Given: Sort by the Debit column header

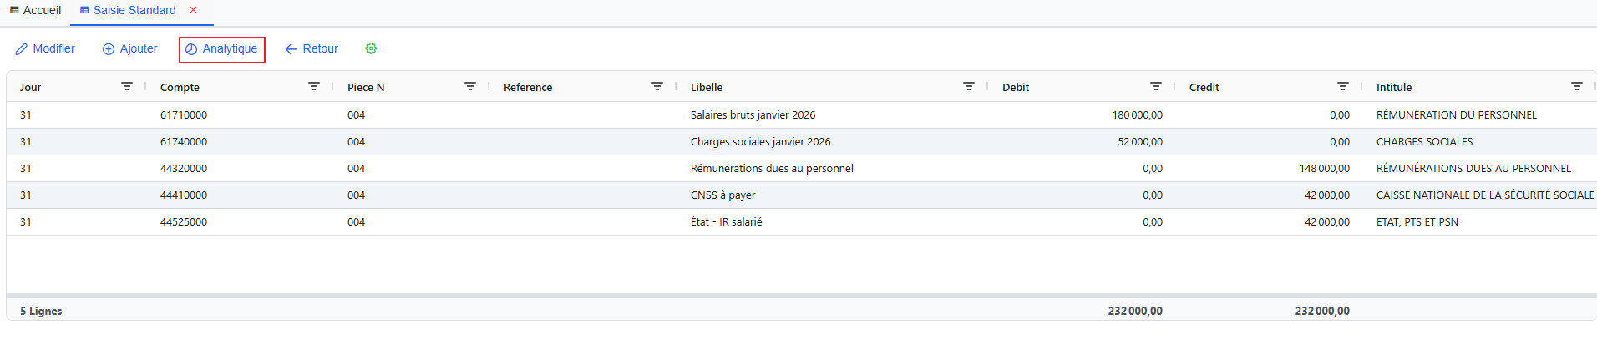Looking at the screenshot, I should pos(1016,87).
